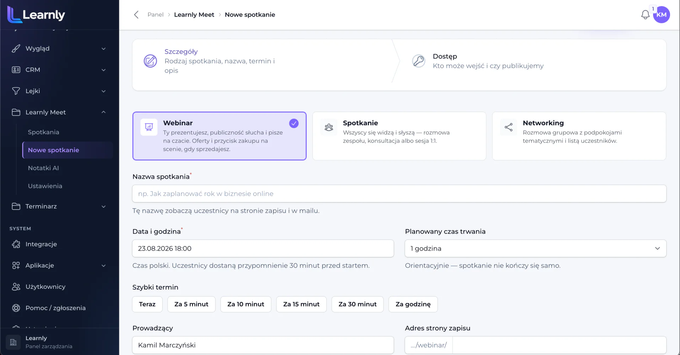
Task: Click the CRM contact card icon
Action: pos(16,70)
